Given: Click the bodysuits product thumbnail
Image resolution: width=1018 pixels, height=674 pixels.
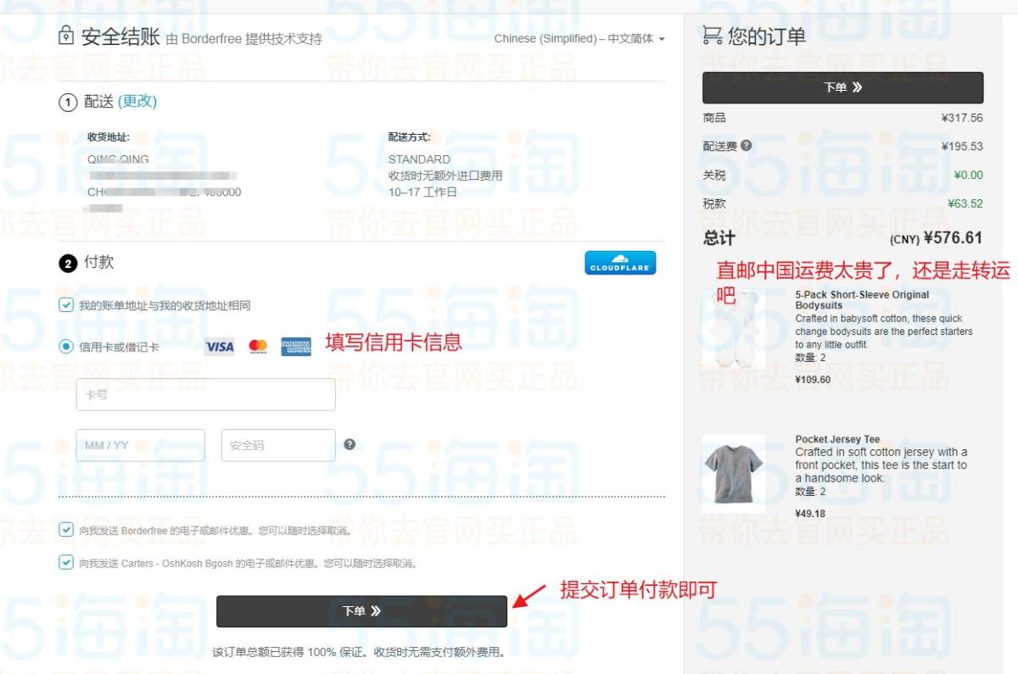Looking at the screenshot, I should (734, 330).
